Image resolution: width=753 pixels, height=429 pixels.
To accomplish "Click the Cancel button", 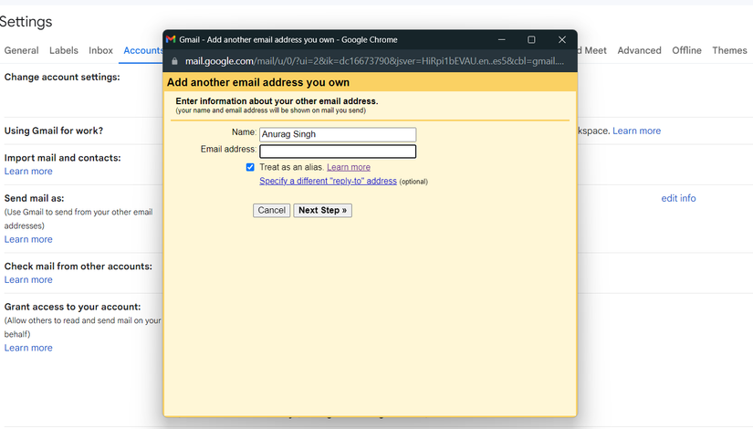I will (x=271, y=211).
